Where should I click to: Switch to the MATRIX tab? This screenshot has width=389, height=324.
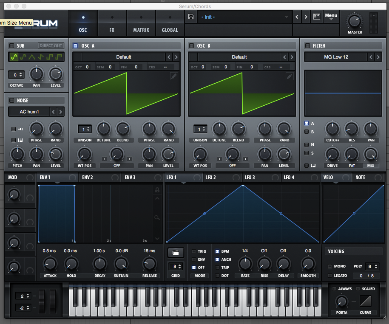pos(141,24)
